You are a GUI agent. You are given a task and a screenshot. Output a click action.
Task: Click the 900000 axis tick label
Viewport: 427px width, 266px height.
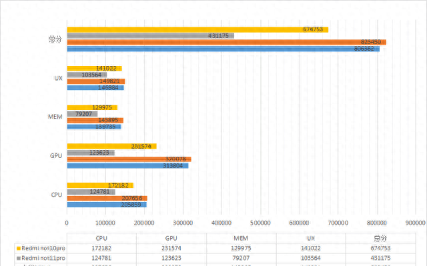[x=416, y=223]
